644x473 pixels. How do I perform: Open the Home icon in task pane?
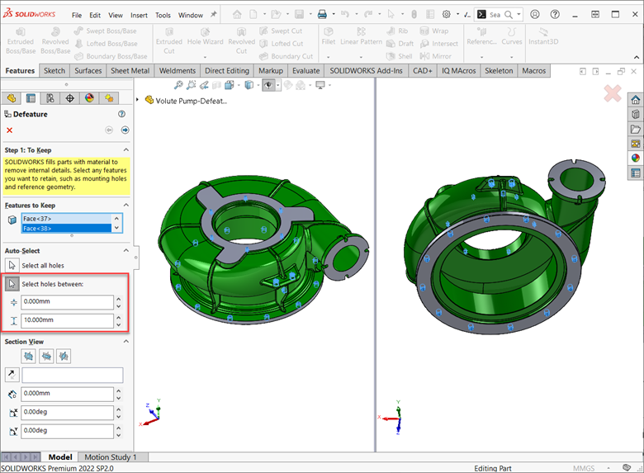pos(636,100)
